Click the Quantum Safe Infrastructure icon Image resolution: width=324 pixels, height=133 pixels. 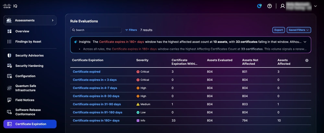[9, 88]
